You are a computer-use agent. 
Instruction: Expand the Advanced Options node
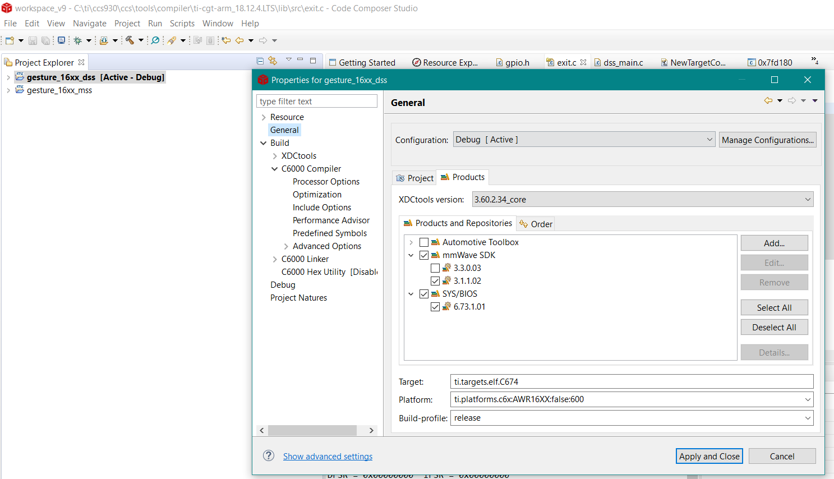(286, 246)
